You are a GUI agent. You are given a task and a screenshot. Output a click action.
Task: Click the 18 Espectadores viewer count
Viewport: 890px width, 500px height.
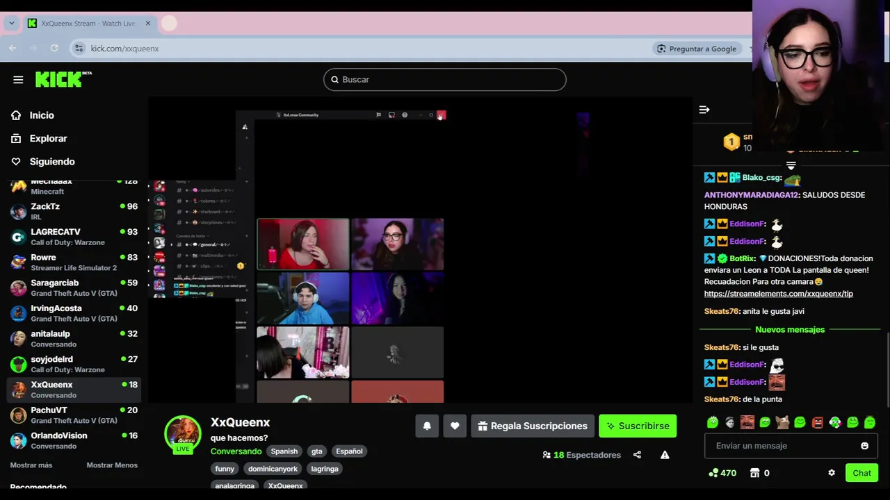(x=581, y=455)
